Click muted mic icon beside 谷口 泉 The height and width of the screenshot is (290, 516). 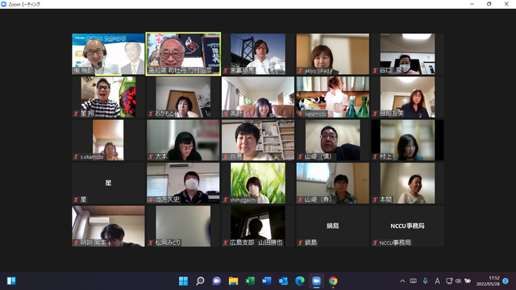375,71
